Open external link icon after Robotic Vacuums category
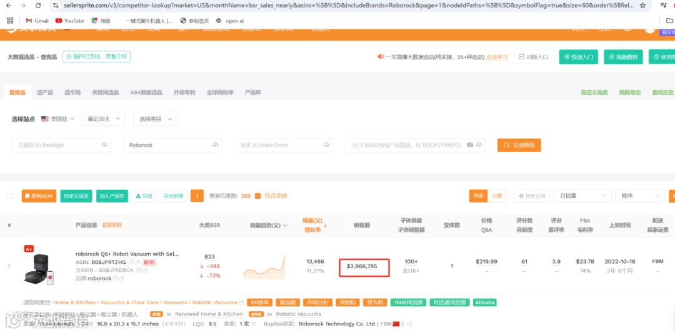 coord(241,302)
